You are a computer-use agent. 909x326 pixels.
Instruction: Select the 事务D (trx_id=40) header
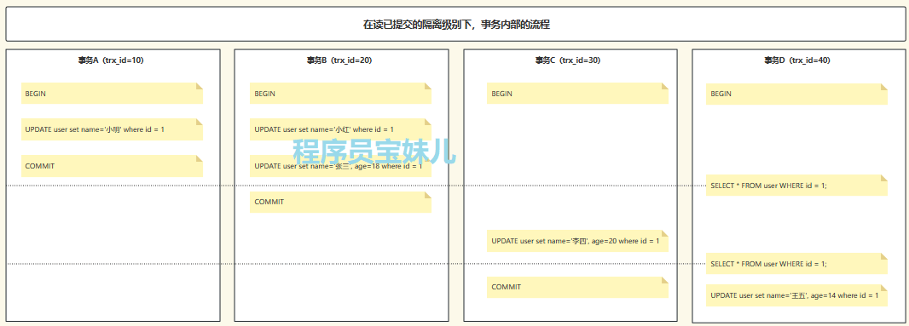click(797, 60)
